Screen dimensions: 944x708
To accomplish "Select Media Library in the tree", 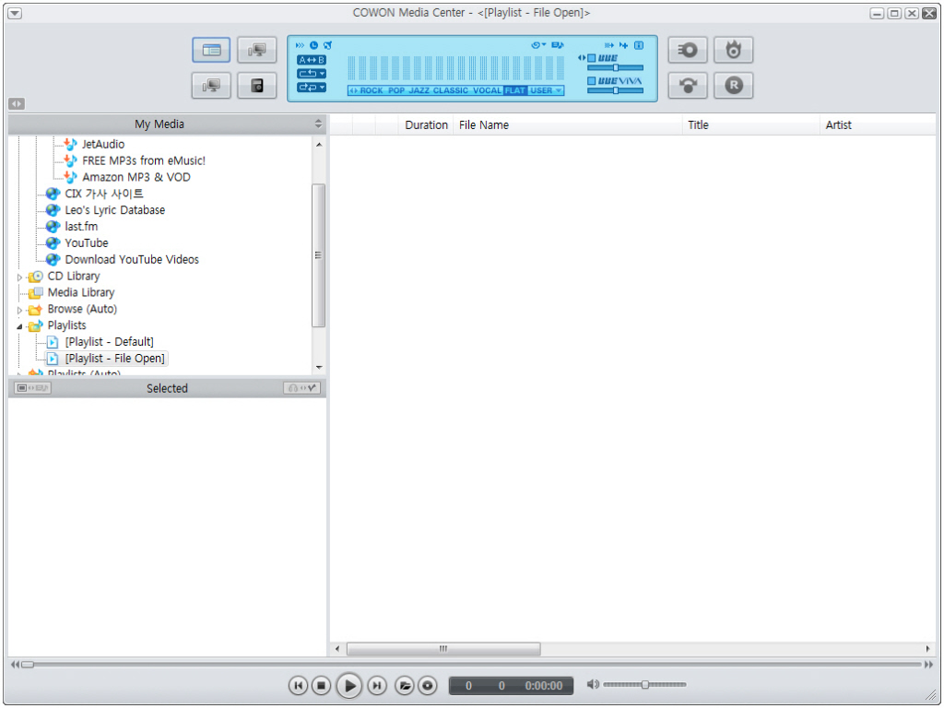I will pos(81,292).
